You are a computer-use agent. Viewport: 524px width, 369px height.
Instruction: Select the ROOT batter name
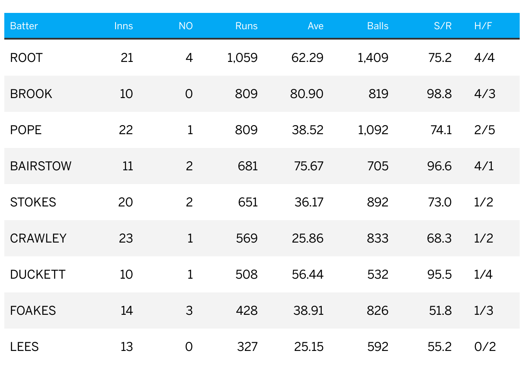coord(26,58)
